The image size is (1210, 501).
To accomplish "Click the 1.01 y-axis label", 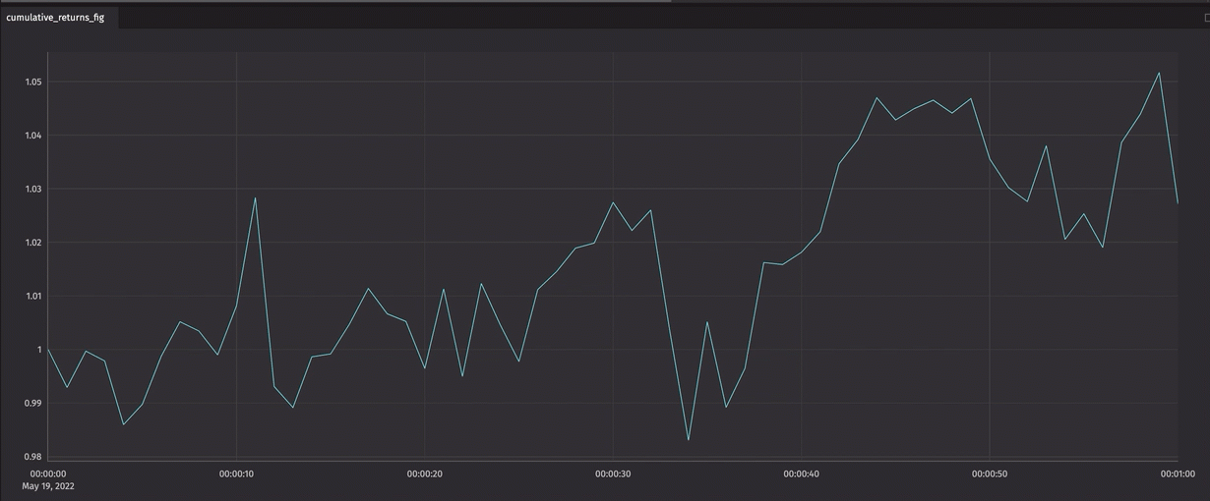I will coord(33,296).
